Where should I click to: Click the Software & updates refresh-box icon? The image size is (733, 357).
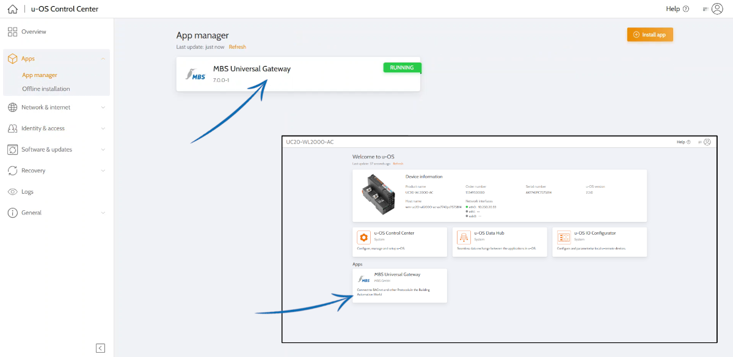[12, 150]
